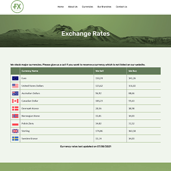Click the Sweden flag icon
The height and width of the screenshot is (171, 171).
click(x=15, y=139)
